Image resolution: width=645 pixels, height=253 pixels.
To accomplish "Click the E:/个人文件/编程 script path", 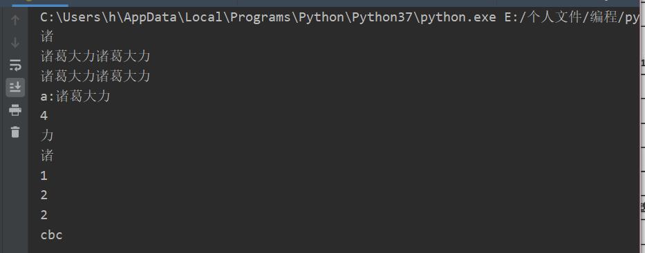I will tap(571, 18).
